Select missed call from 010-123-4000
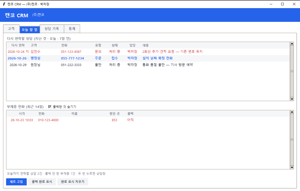Image resolution: width=300 pixels, height=191 pixels. (148, 120)
